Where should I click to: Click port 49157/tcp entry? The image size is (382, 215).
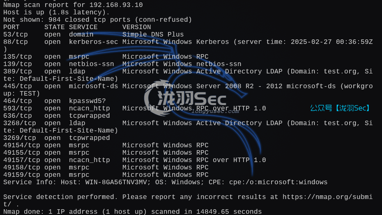click(21, 160)
